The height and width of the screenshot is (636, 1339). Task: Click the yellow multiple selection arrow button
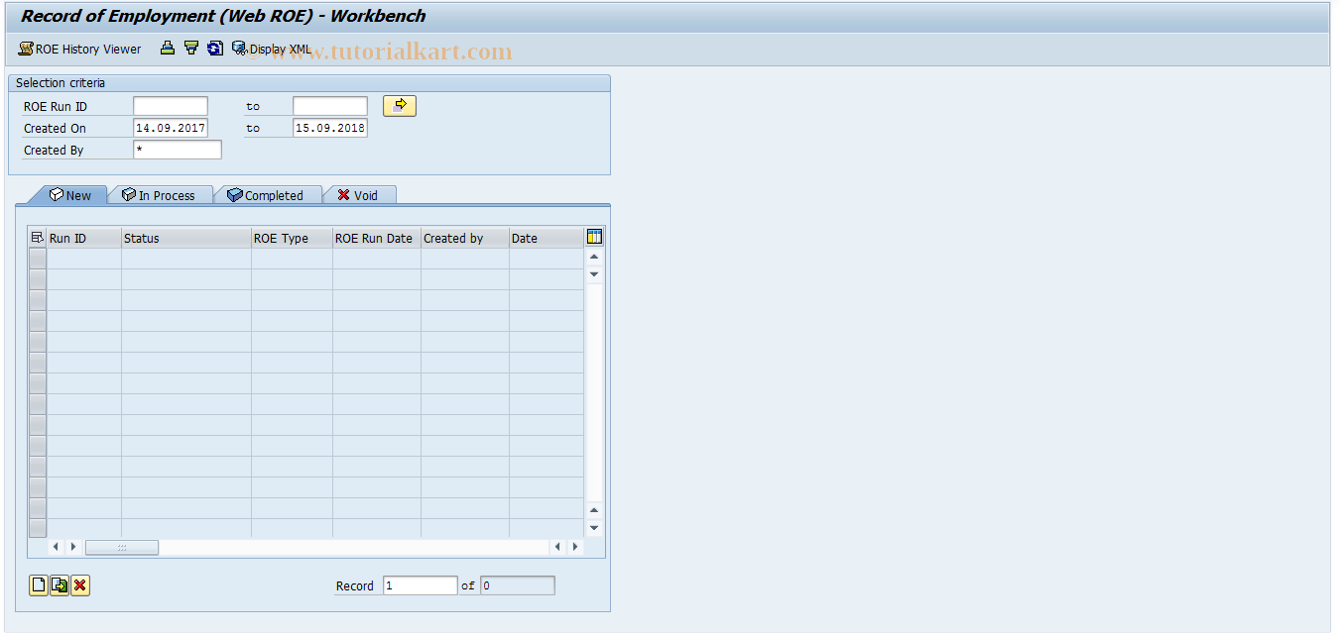click(400, 106)
